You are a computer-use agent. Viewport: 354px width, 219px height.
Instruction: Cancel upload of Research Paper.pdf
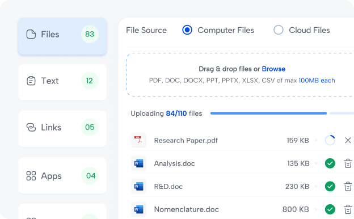348,140
